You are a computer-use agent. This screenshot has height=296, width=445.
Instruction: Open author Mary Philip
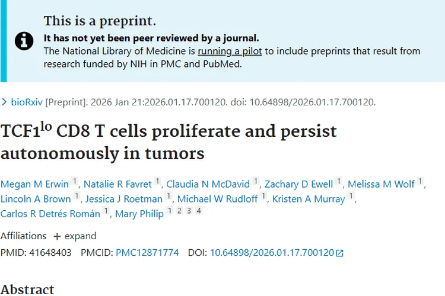139,214
